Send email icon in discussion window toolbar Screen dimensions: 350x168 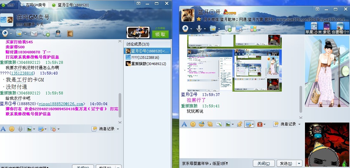tap(34, 33)
